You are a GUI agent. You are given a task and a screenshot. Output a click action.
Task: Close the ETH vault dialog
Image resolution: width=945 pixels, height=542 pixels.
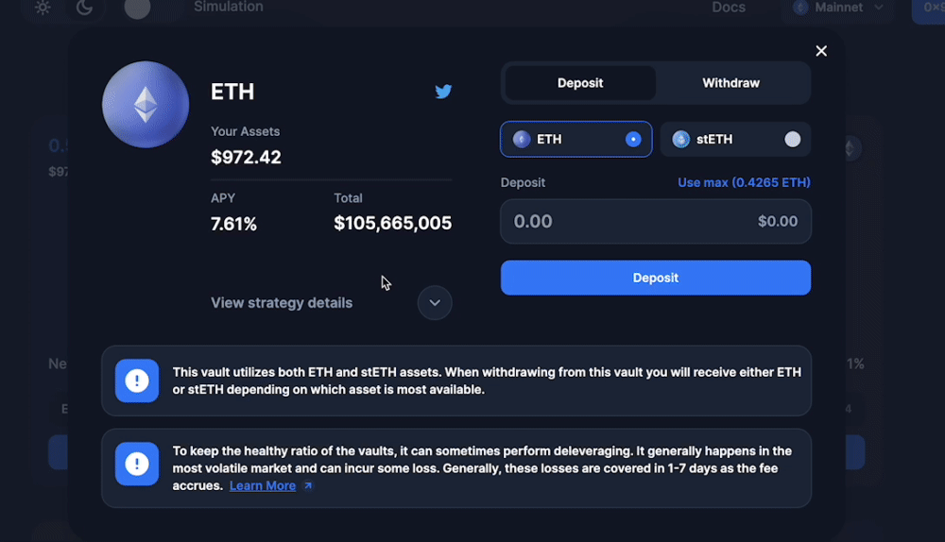coord(821,51)
